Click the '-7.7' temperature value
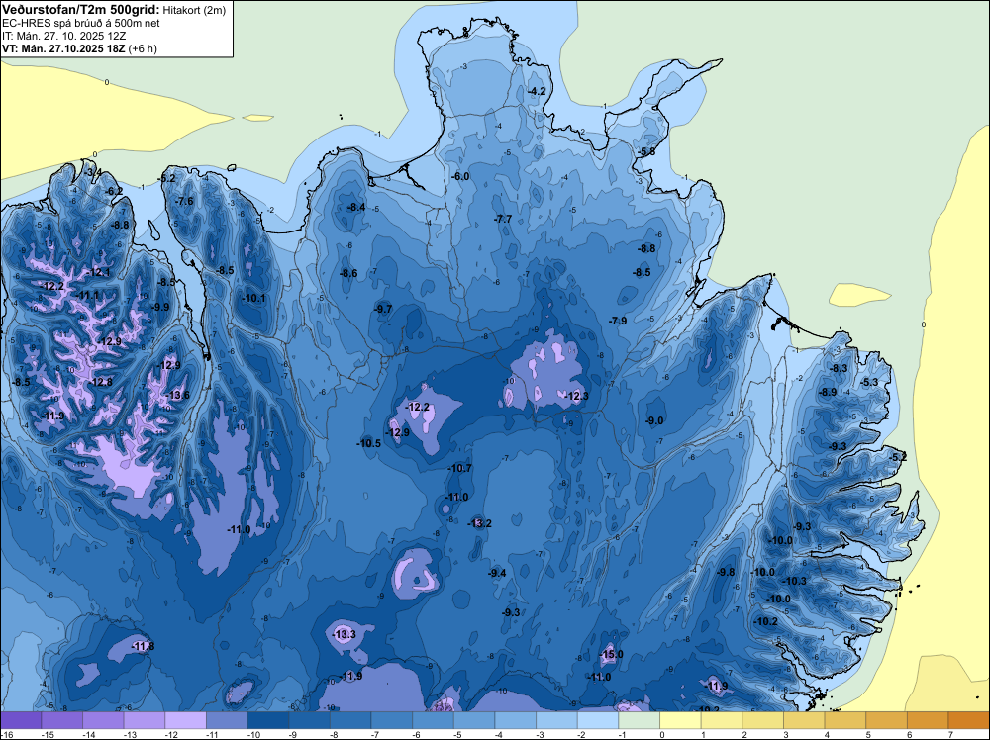 [503, 219]
